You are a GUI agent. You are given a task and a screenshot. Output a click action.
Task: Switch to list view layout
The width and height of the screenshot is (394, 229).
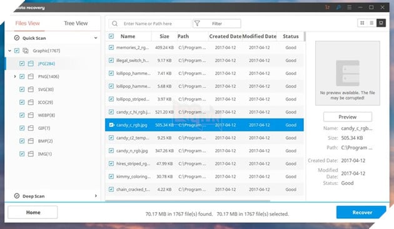(x=371, y=23)
